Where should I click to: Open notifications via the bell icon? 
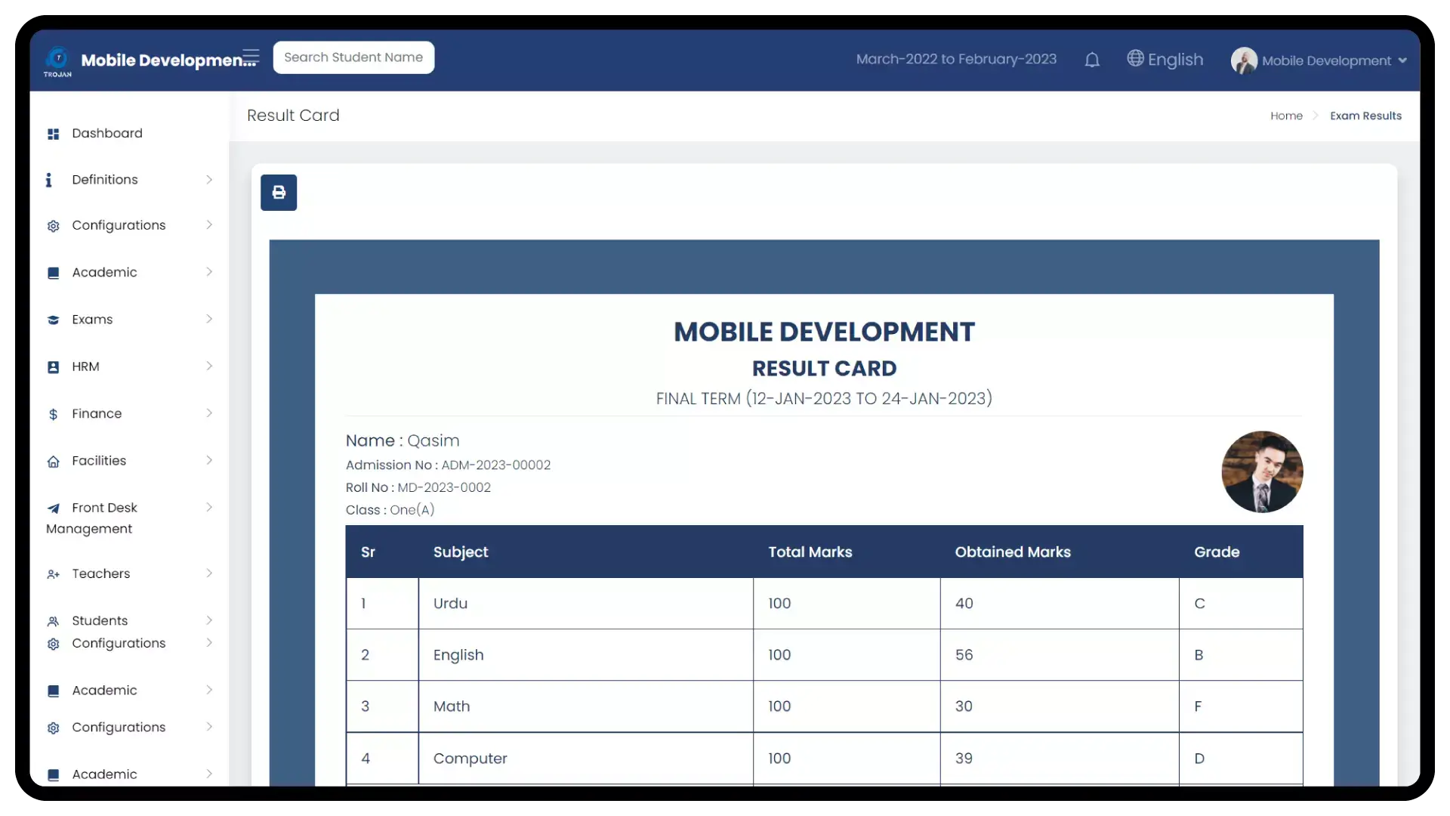tap(1092, 60)
